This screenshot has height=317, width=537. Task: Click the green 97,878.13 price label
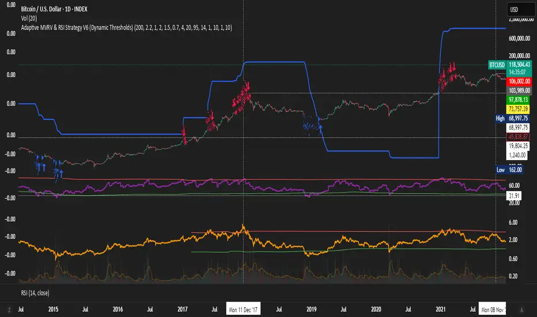tap(518, 100)
